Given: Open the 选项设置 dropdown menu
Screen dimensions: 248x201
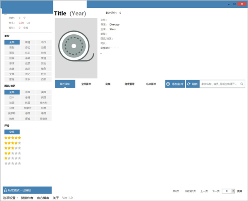Looking at the screenshot, I should pyautogui.click(x=11, y=198).
